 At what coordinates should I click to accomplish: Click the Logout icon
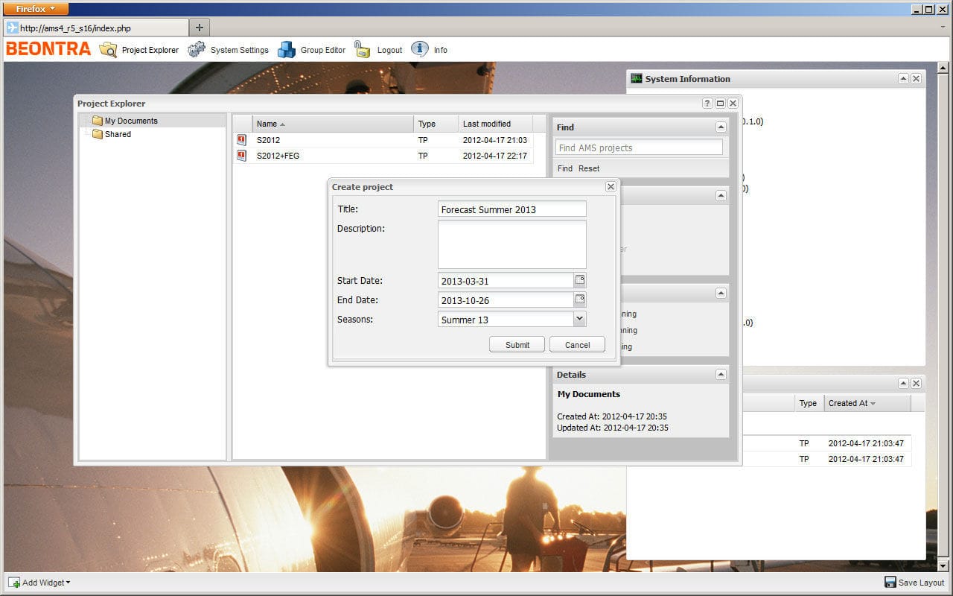coord(363,50)
